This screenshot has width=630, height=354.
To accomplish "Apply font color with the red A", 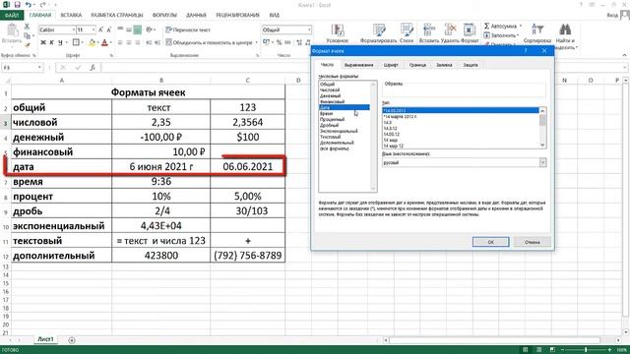I will click(x=104, y=42).
